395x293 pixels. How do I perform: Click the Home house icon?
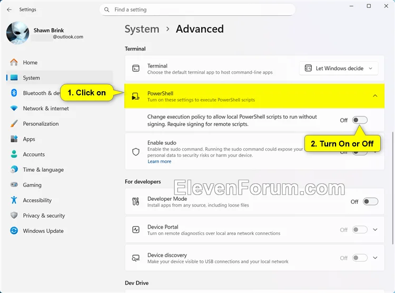click(14, 62)
